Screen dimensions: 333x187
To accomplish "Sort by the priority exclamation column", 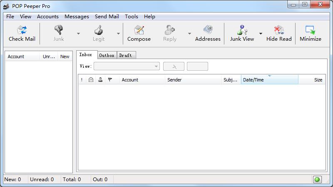I will coord(82,80).
